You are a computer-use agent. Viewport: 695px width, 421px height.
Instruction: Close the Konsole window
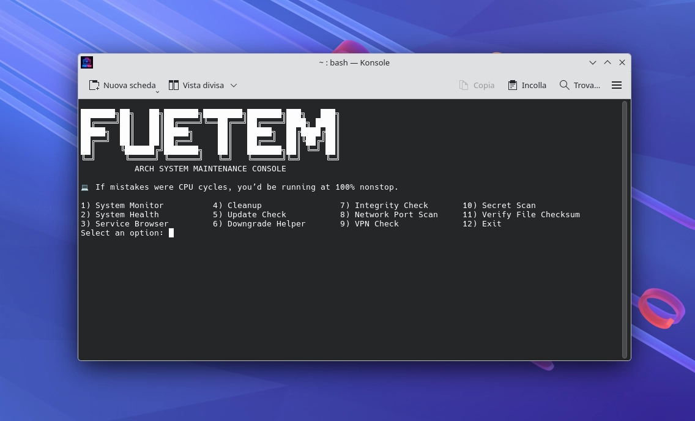622,62
